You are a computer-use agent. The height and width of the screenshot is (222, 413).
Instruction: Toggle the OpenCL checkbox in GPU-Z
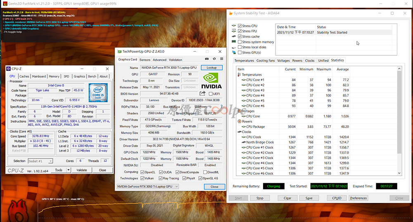coord(142,172)
